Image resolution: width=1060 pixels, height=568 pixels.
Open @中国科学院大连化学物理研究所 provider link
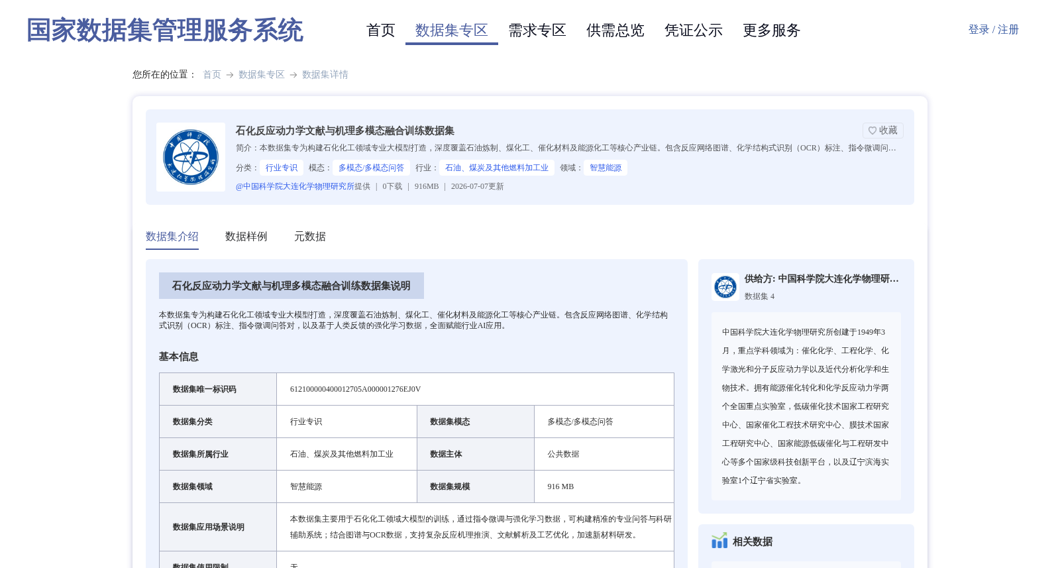pos(295,186)
